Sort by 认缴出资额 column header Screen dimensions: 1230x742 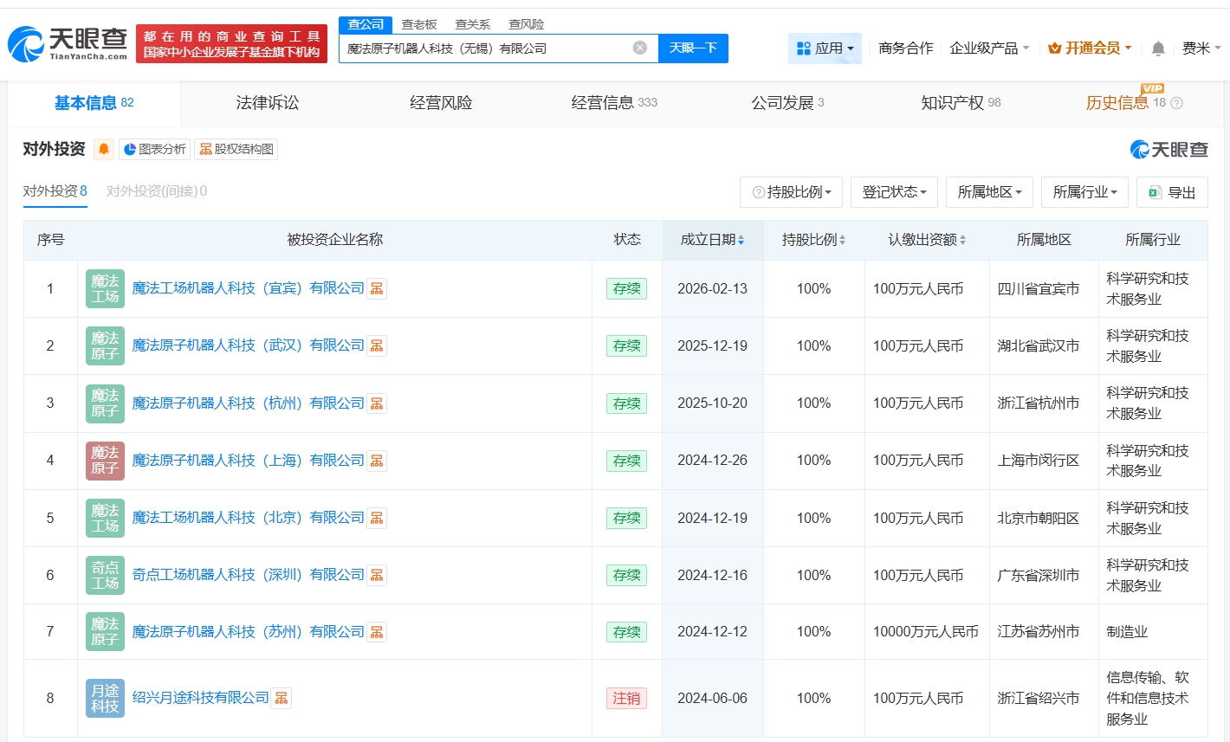point(926,240)
